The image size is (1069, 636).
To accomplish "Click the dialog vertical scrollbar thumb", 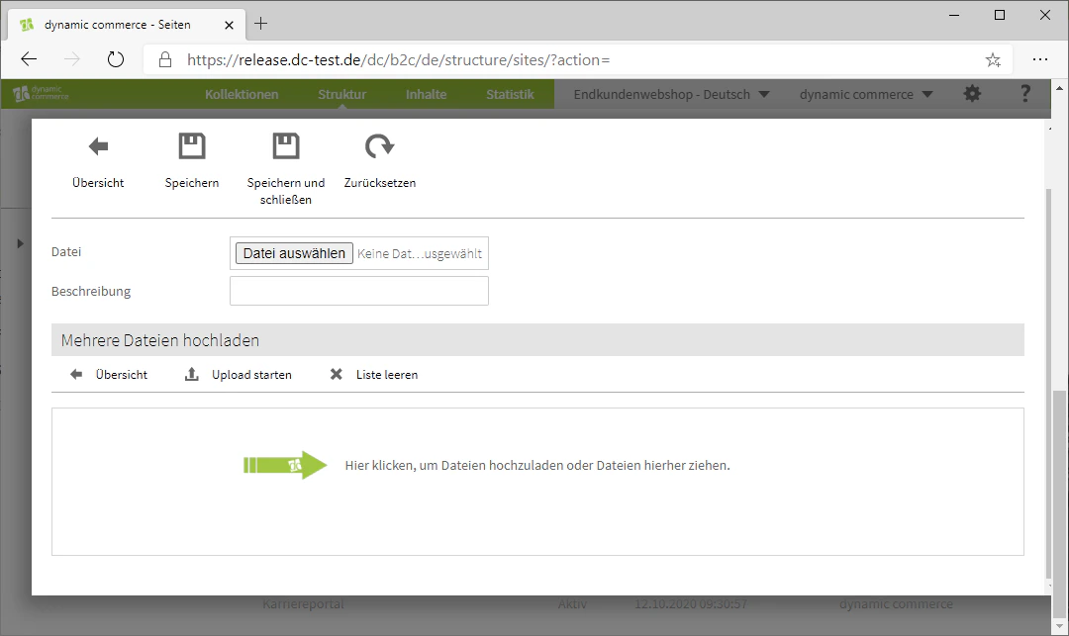I will (1048, 382).
